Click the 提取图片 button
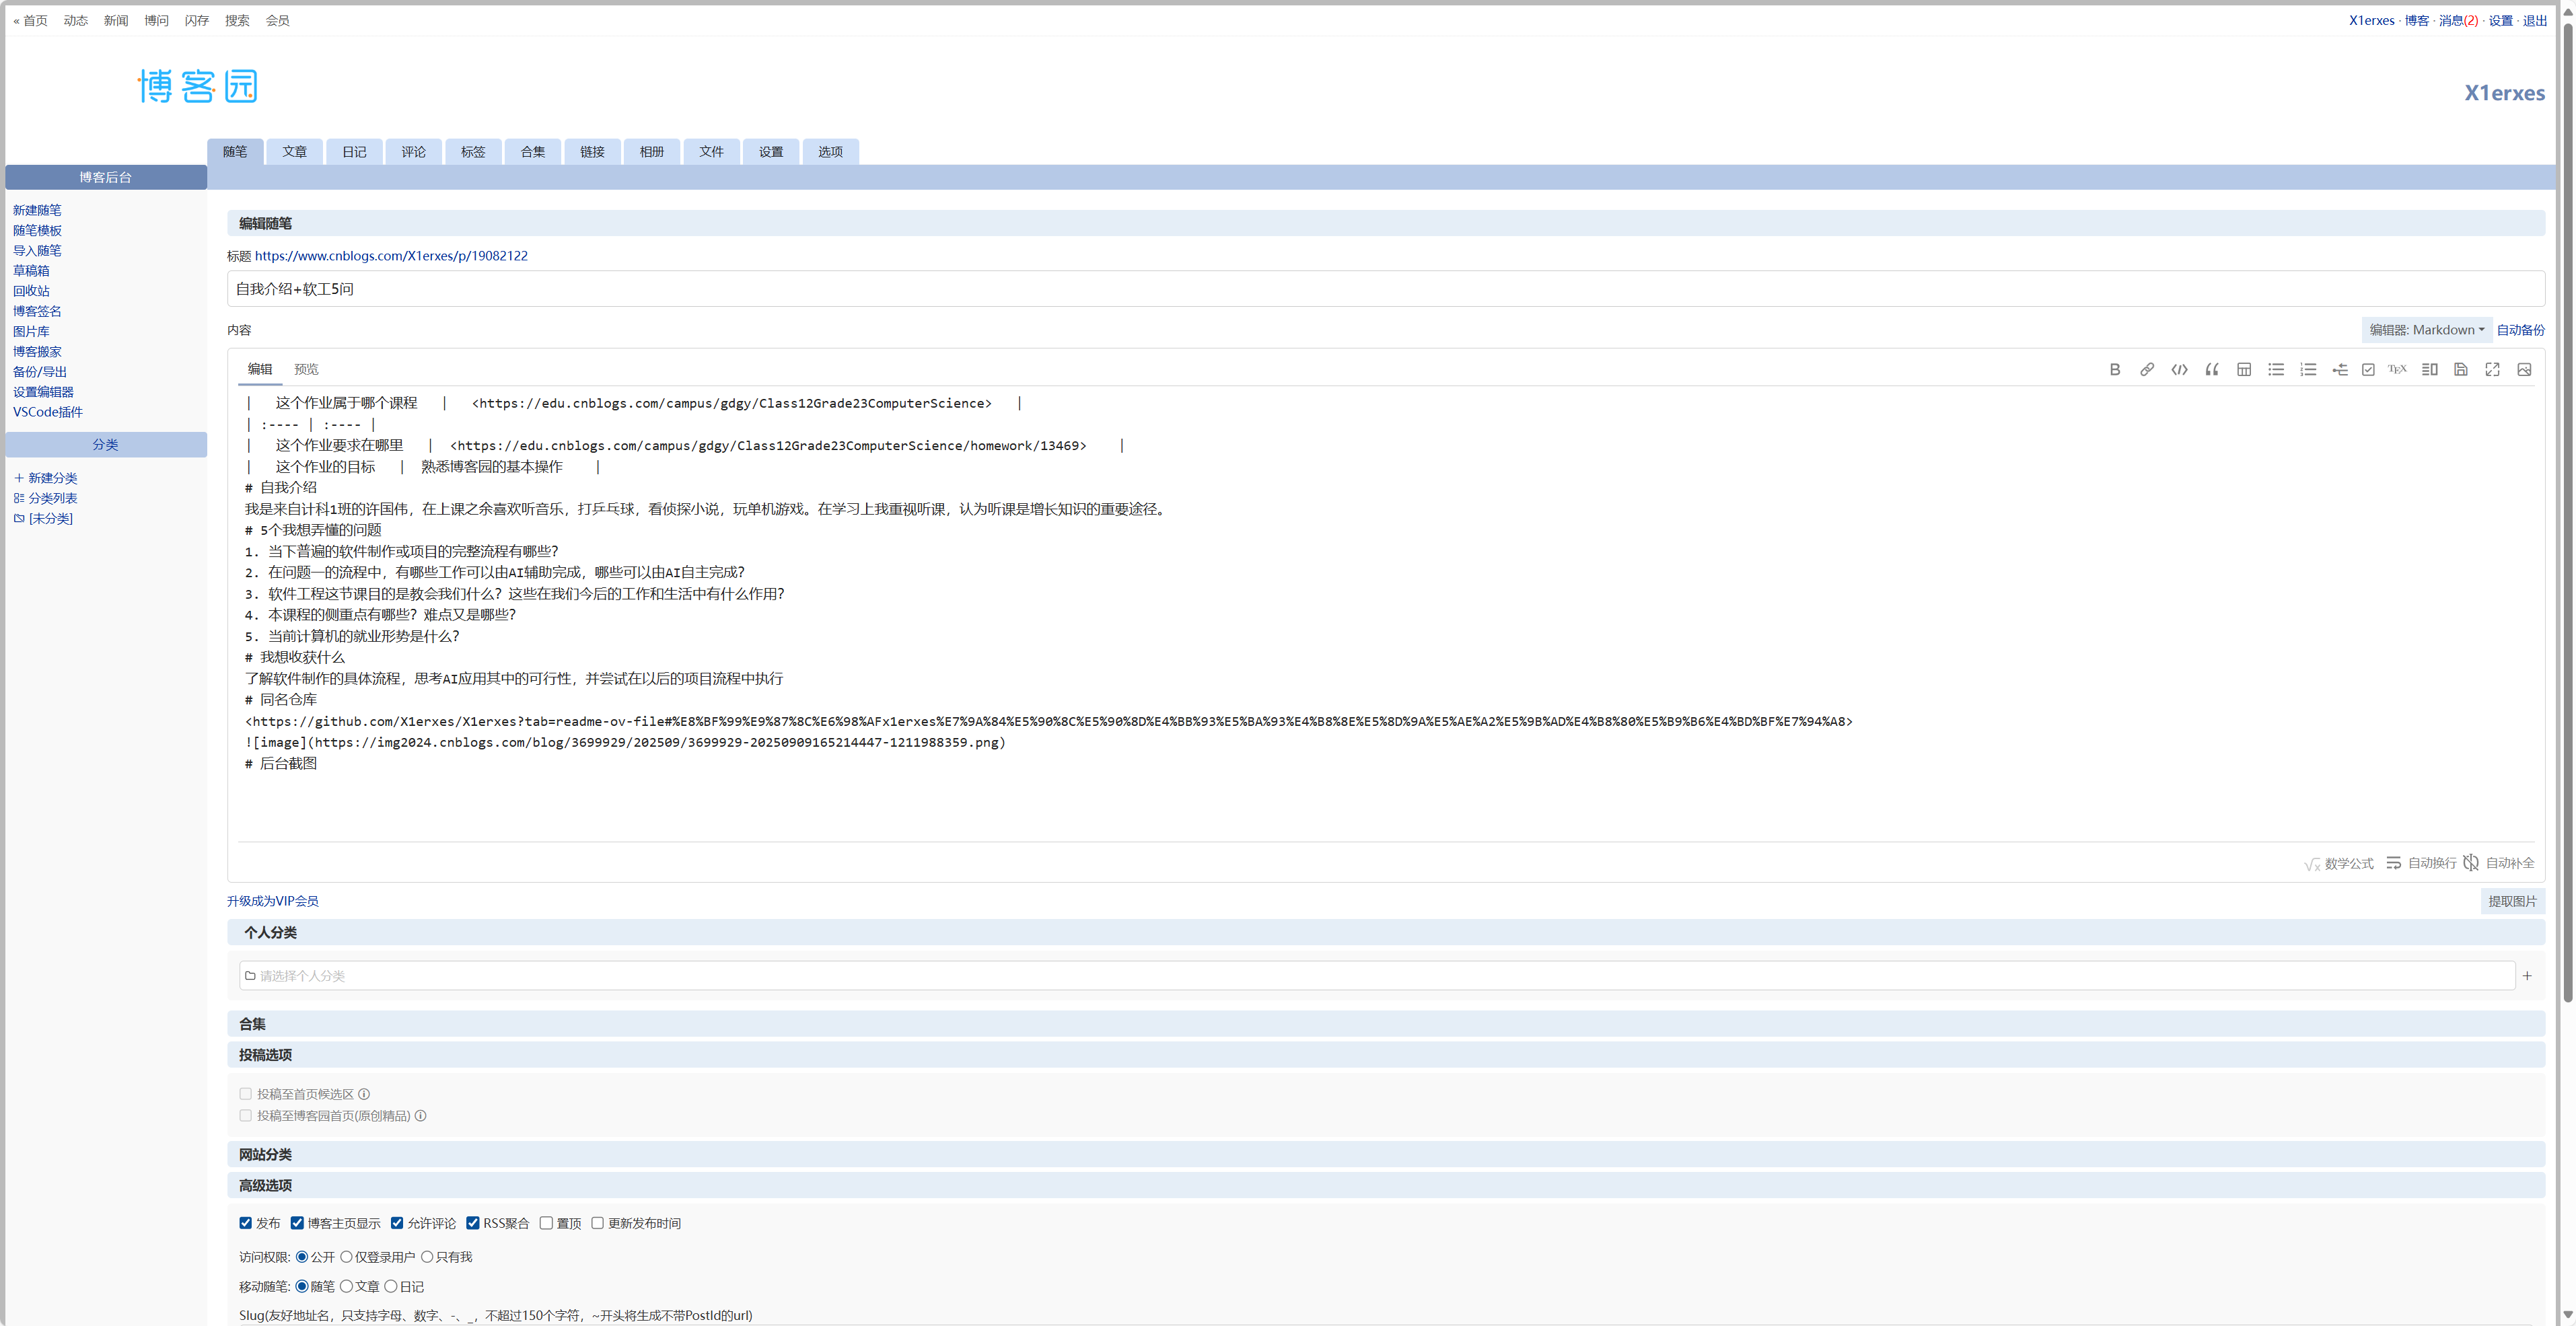The height and width of the screenshot is (1326, 2576). 2511,901
